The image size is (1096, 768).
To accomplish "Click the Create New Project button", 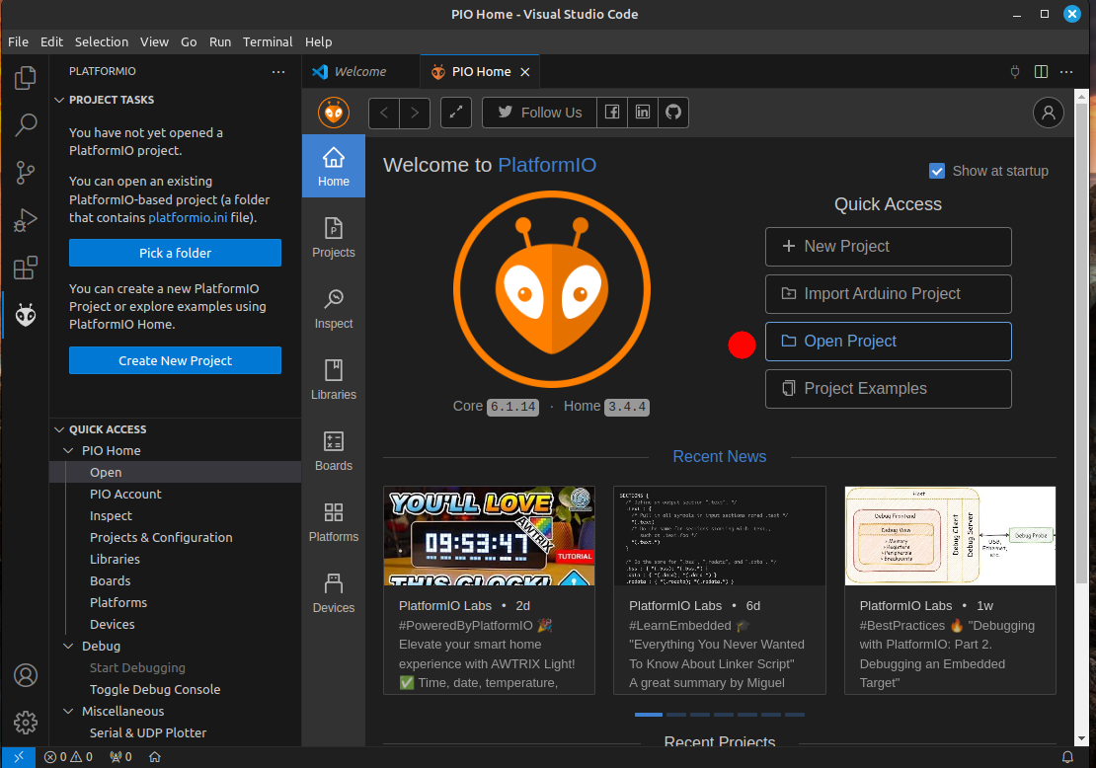I will tap(175, 360).
